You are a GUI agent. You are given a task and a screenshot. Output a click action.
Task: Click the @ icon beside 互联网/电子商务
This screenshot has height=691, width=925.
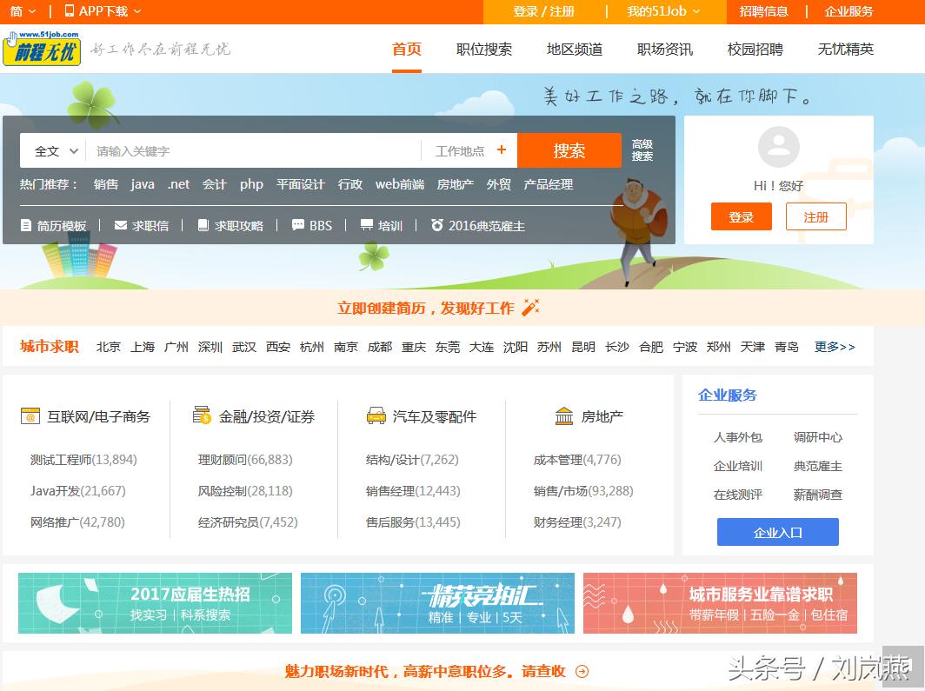pos(32,415)
